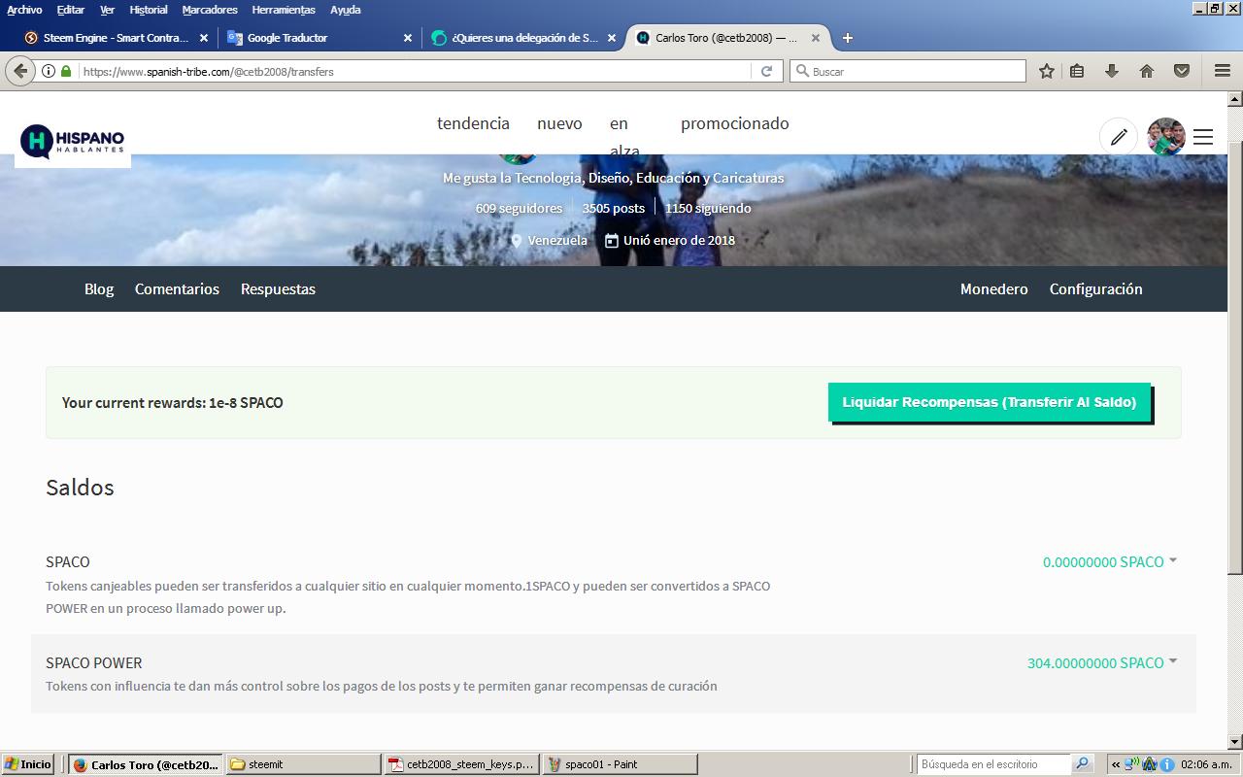The height and width of the screenshot is (777, 1243).
Task: Open the Archivo menu
Action: tap(24, 10)
